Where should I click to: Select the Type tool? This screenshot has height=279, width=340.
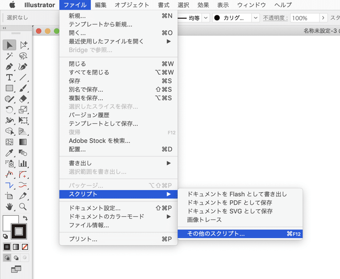9,77
